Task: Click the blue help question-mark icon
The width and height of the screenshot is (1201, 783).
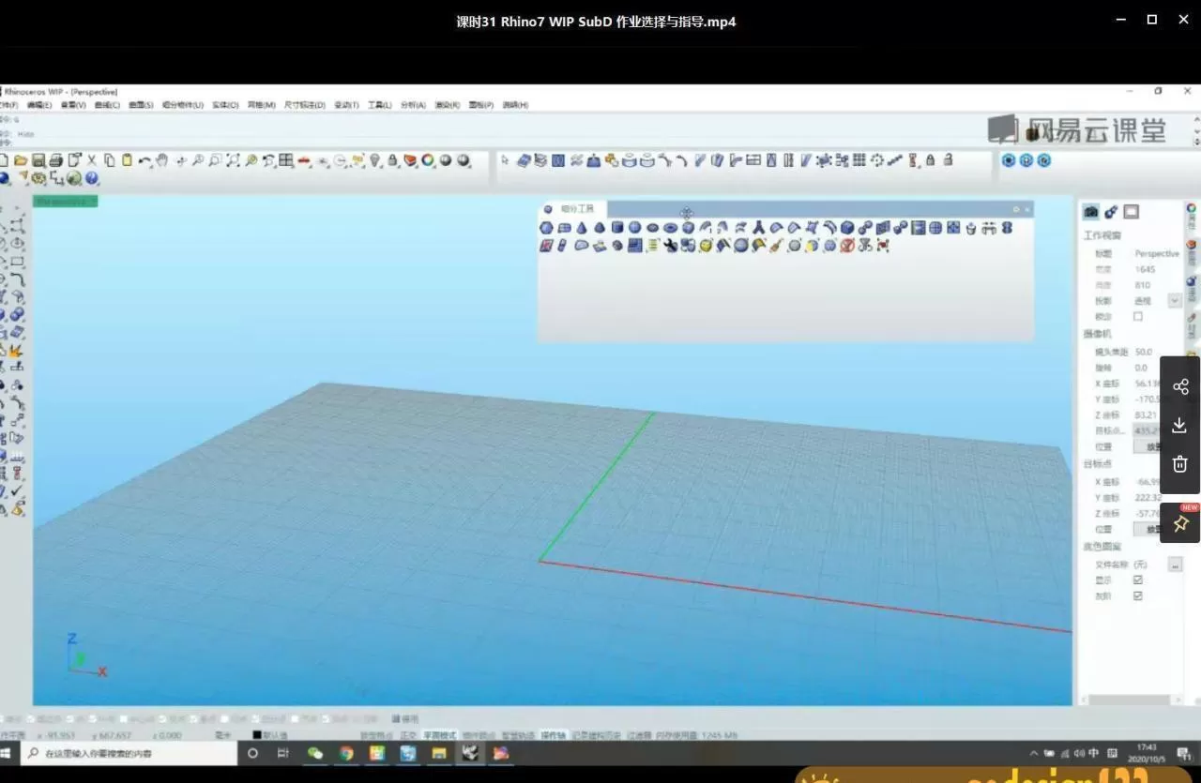Action: [x=92, y=178]
